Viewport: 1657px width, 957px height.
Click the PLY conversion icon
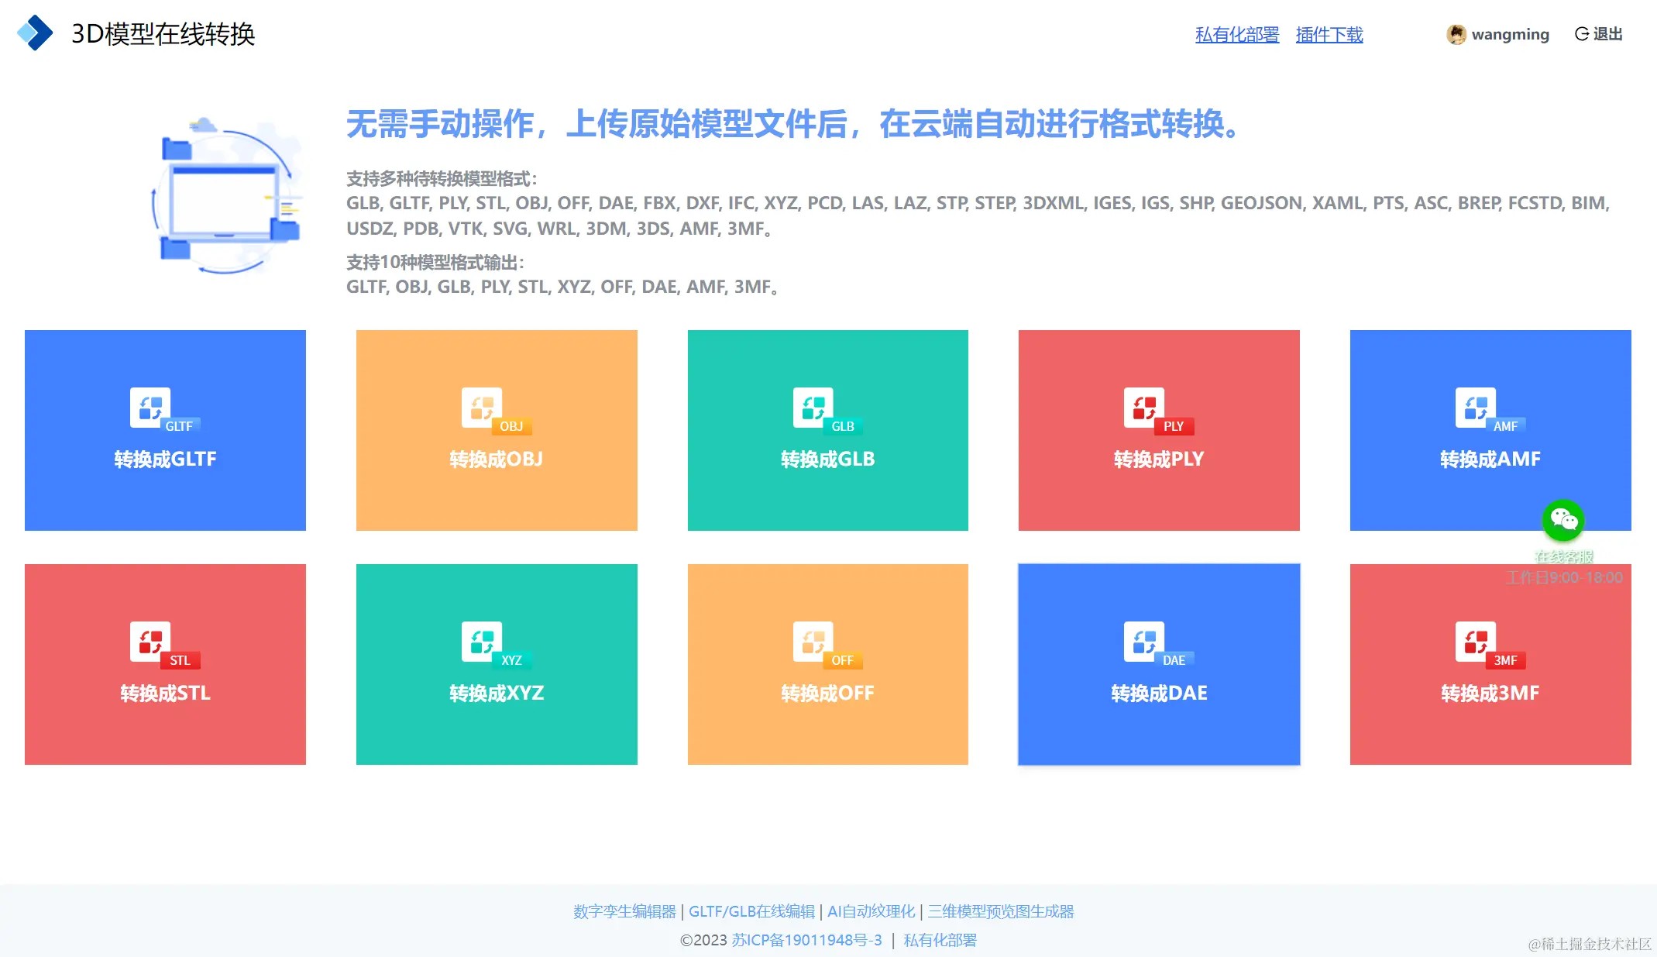pos(1144,408)
